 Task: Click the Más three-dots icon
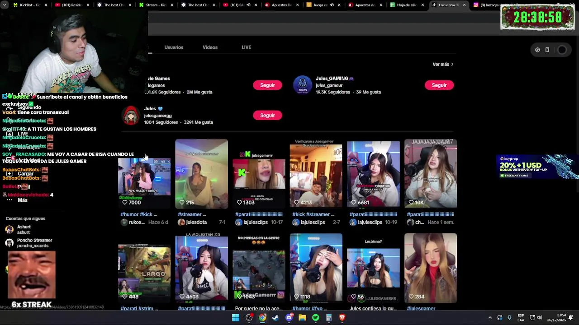coord(9,200)
